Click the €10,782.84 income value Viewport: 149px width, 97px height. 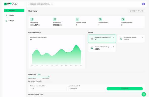(x=57, y=25)
